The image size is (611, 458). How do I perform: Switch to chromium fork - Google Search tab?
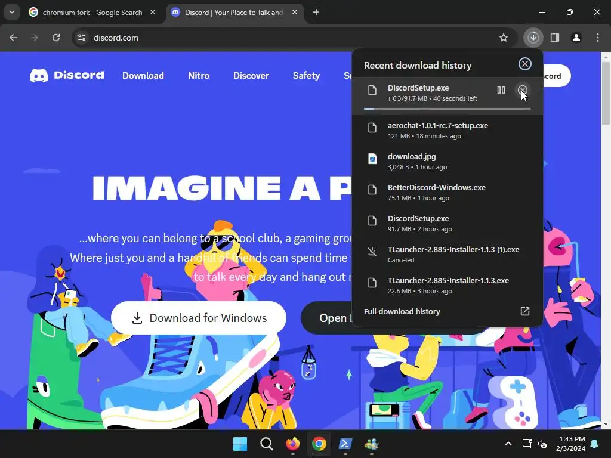tap(92, 13)
